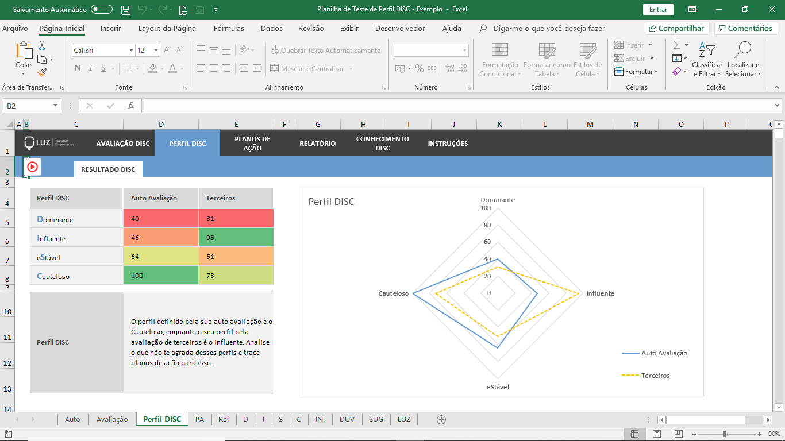
Task: Go to RELATÓRIO navigation button
Action: click(x=317, y=144)
